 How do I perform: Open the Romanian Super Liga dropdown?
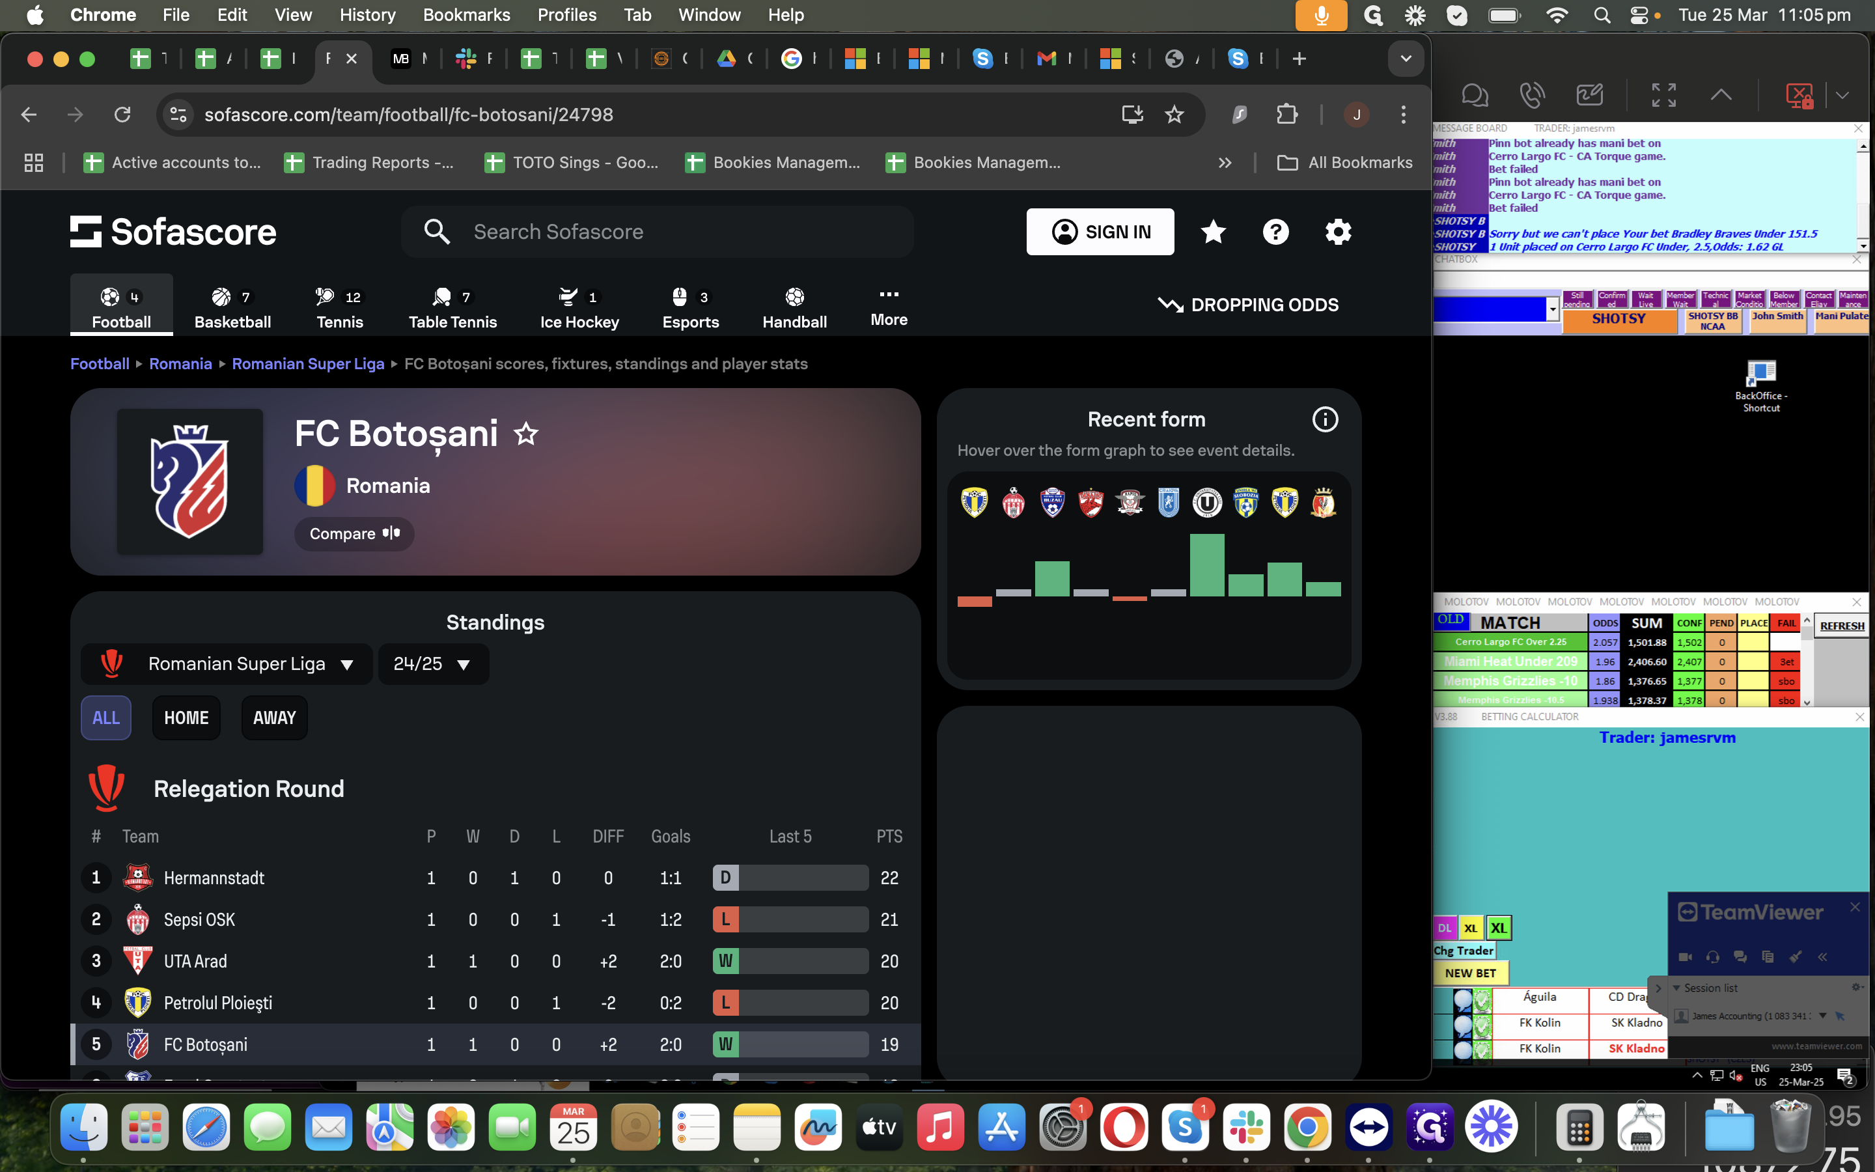pyautogui.click(x=227, y=664)
